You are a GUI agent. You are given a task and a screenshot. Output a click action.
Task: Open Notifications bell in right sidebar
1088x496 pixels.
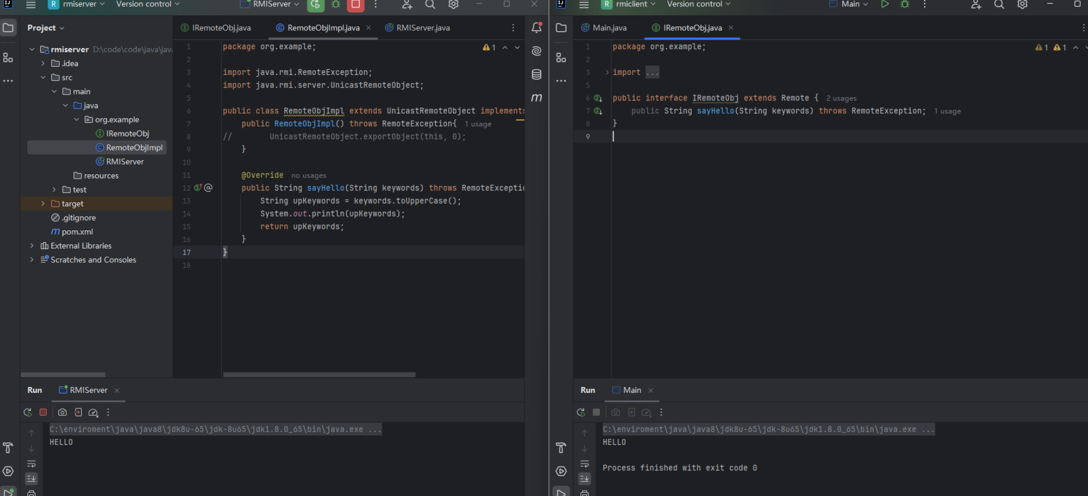click(x=537, y=28)
